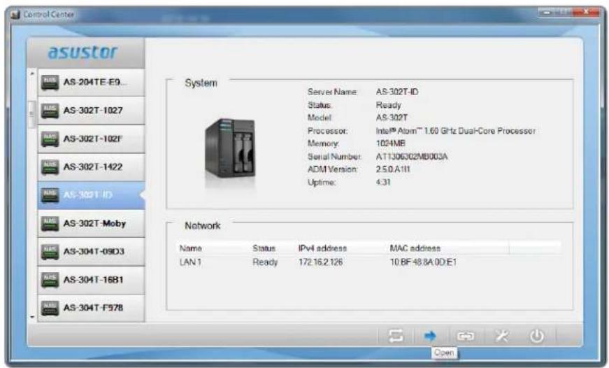Select highlighted AS-302T-ID entry

pyautogui.click(x=92, y=195)
